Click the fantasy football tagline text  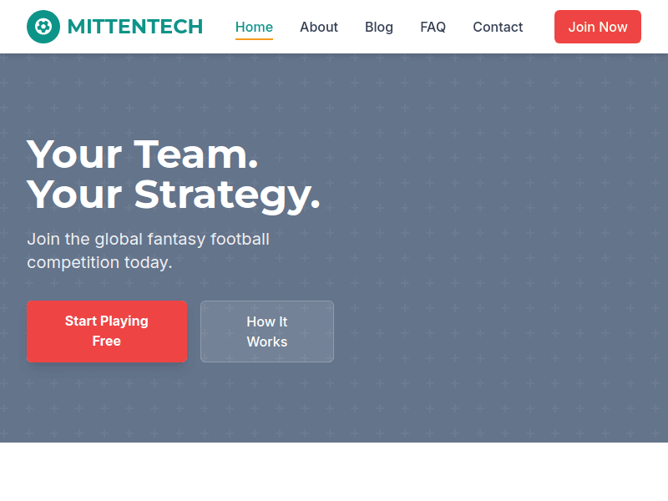point(149,250)
